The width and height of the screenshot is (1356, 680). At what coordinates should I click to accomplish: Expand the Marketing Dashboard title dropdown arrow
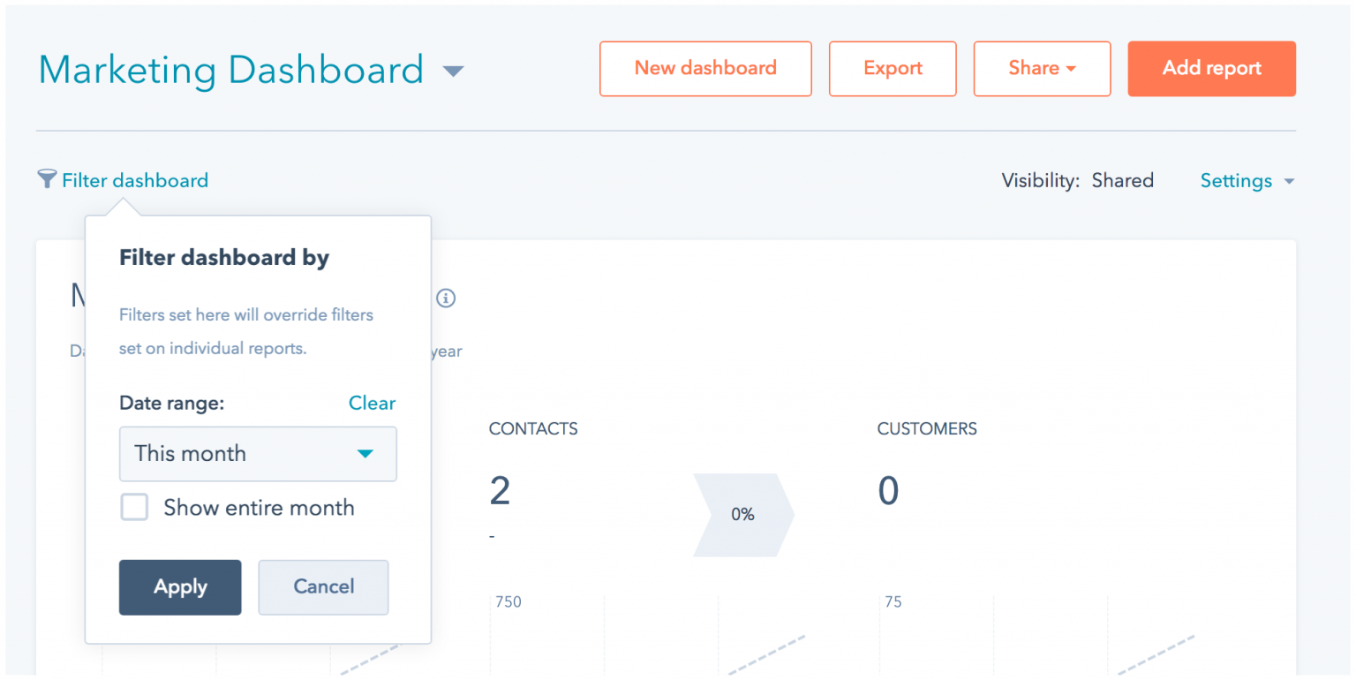click(x=453, y=71)
